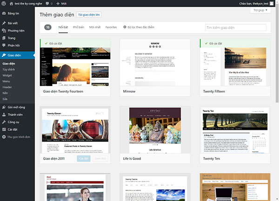
Task: Open the Giao diện 2011 theme thumbnail
Action: 75,130
